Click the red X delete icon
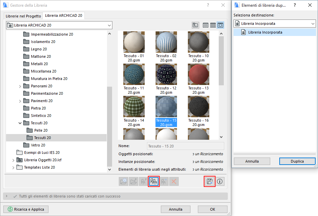The height and width of the screenshot is (216, 318). tap(174, 181)
